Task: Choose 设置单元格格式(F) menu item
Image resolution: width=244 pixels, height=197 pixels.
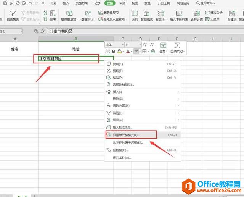Action: pyautogui.click(x=143, y=135)
